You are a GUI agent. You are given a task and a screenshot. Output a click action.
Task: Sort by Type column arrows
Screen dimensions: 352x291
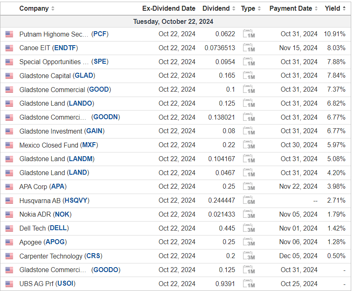pos(259,9)
